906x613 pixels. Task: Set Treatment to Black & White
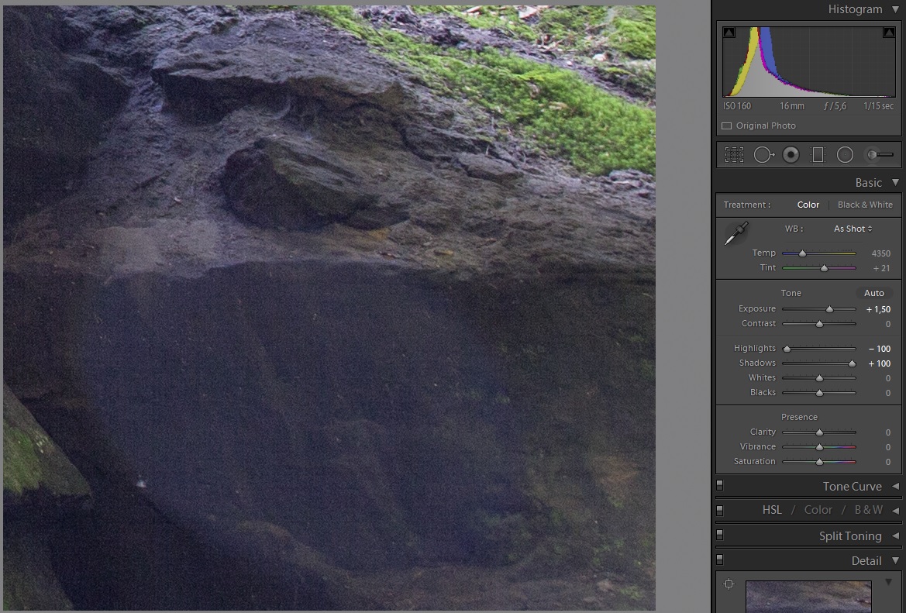click(x=865, y=205)
